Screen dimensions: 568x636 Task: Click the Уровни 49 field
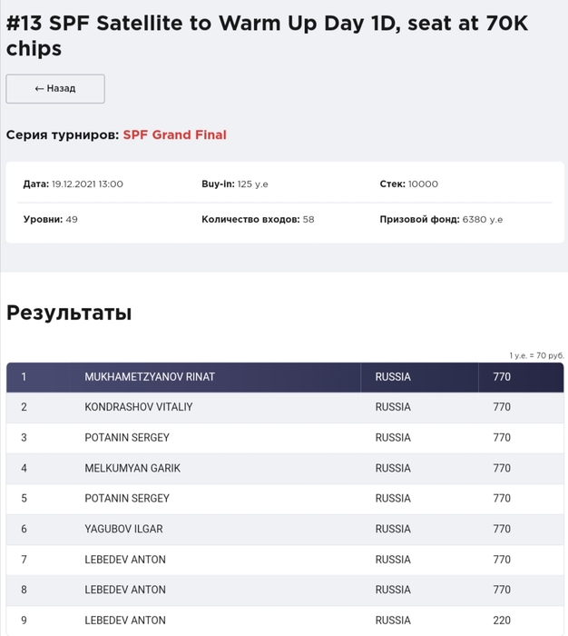point(51,220)
